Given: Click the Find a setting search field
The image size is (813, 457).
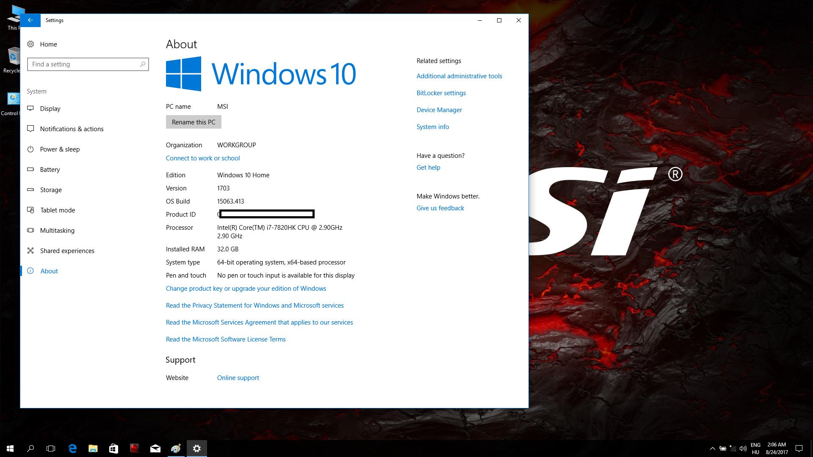Looking at the screenshot, I should point(88,64).
